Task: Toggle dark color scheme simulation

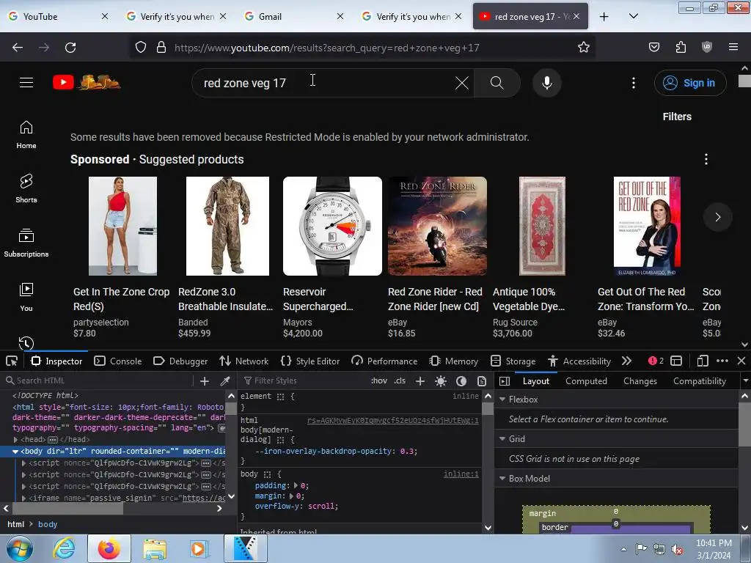Action: click(461, 381)
